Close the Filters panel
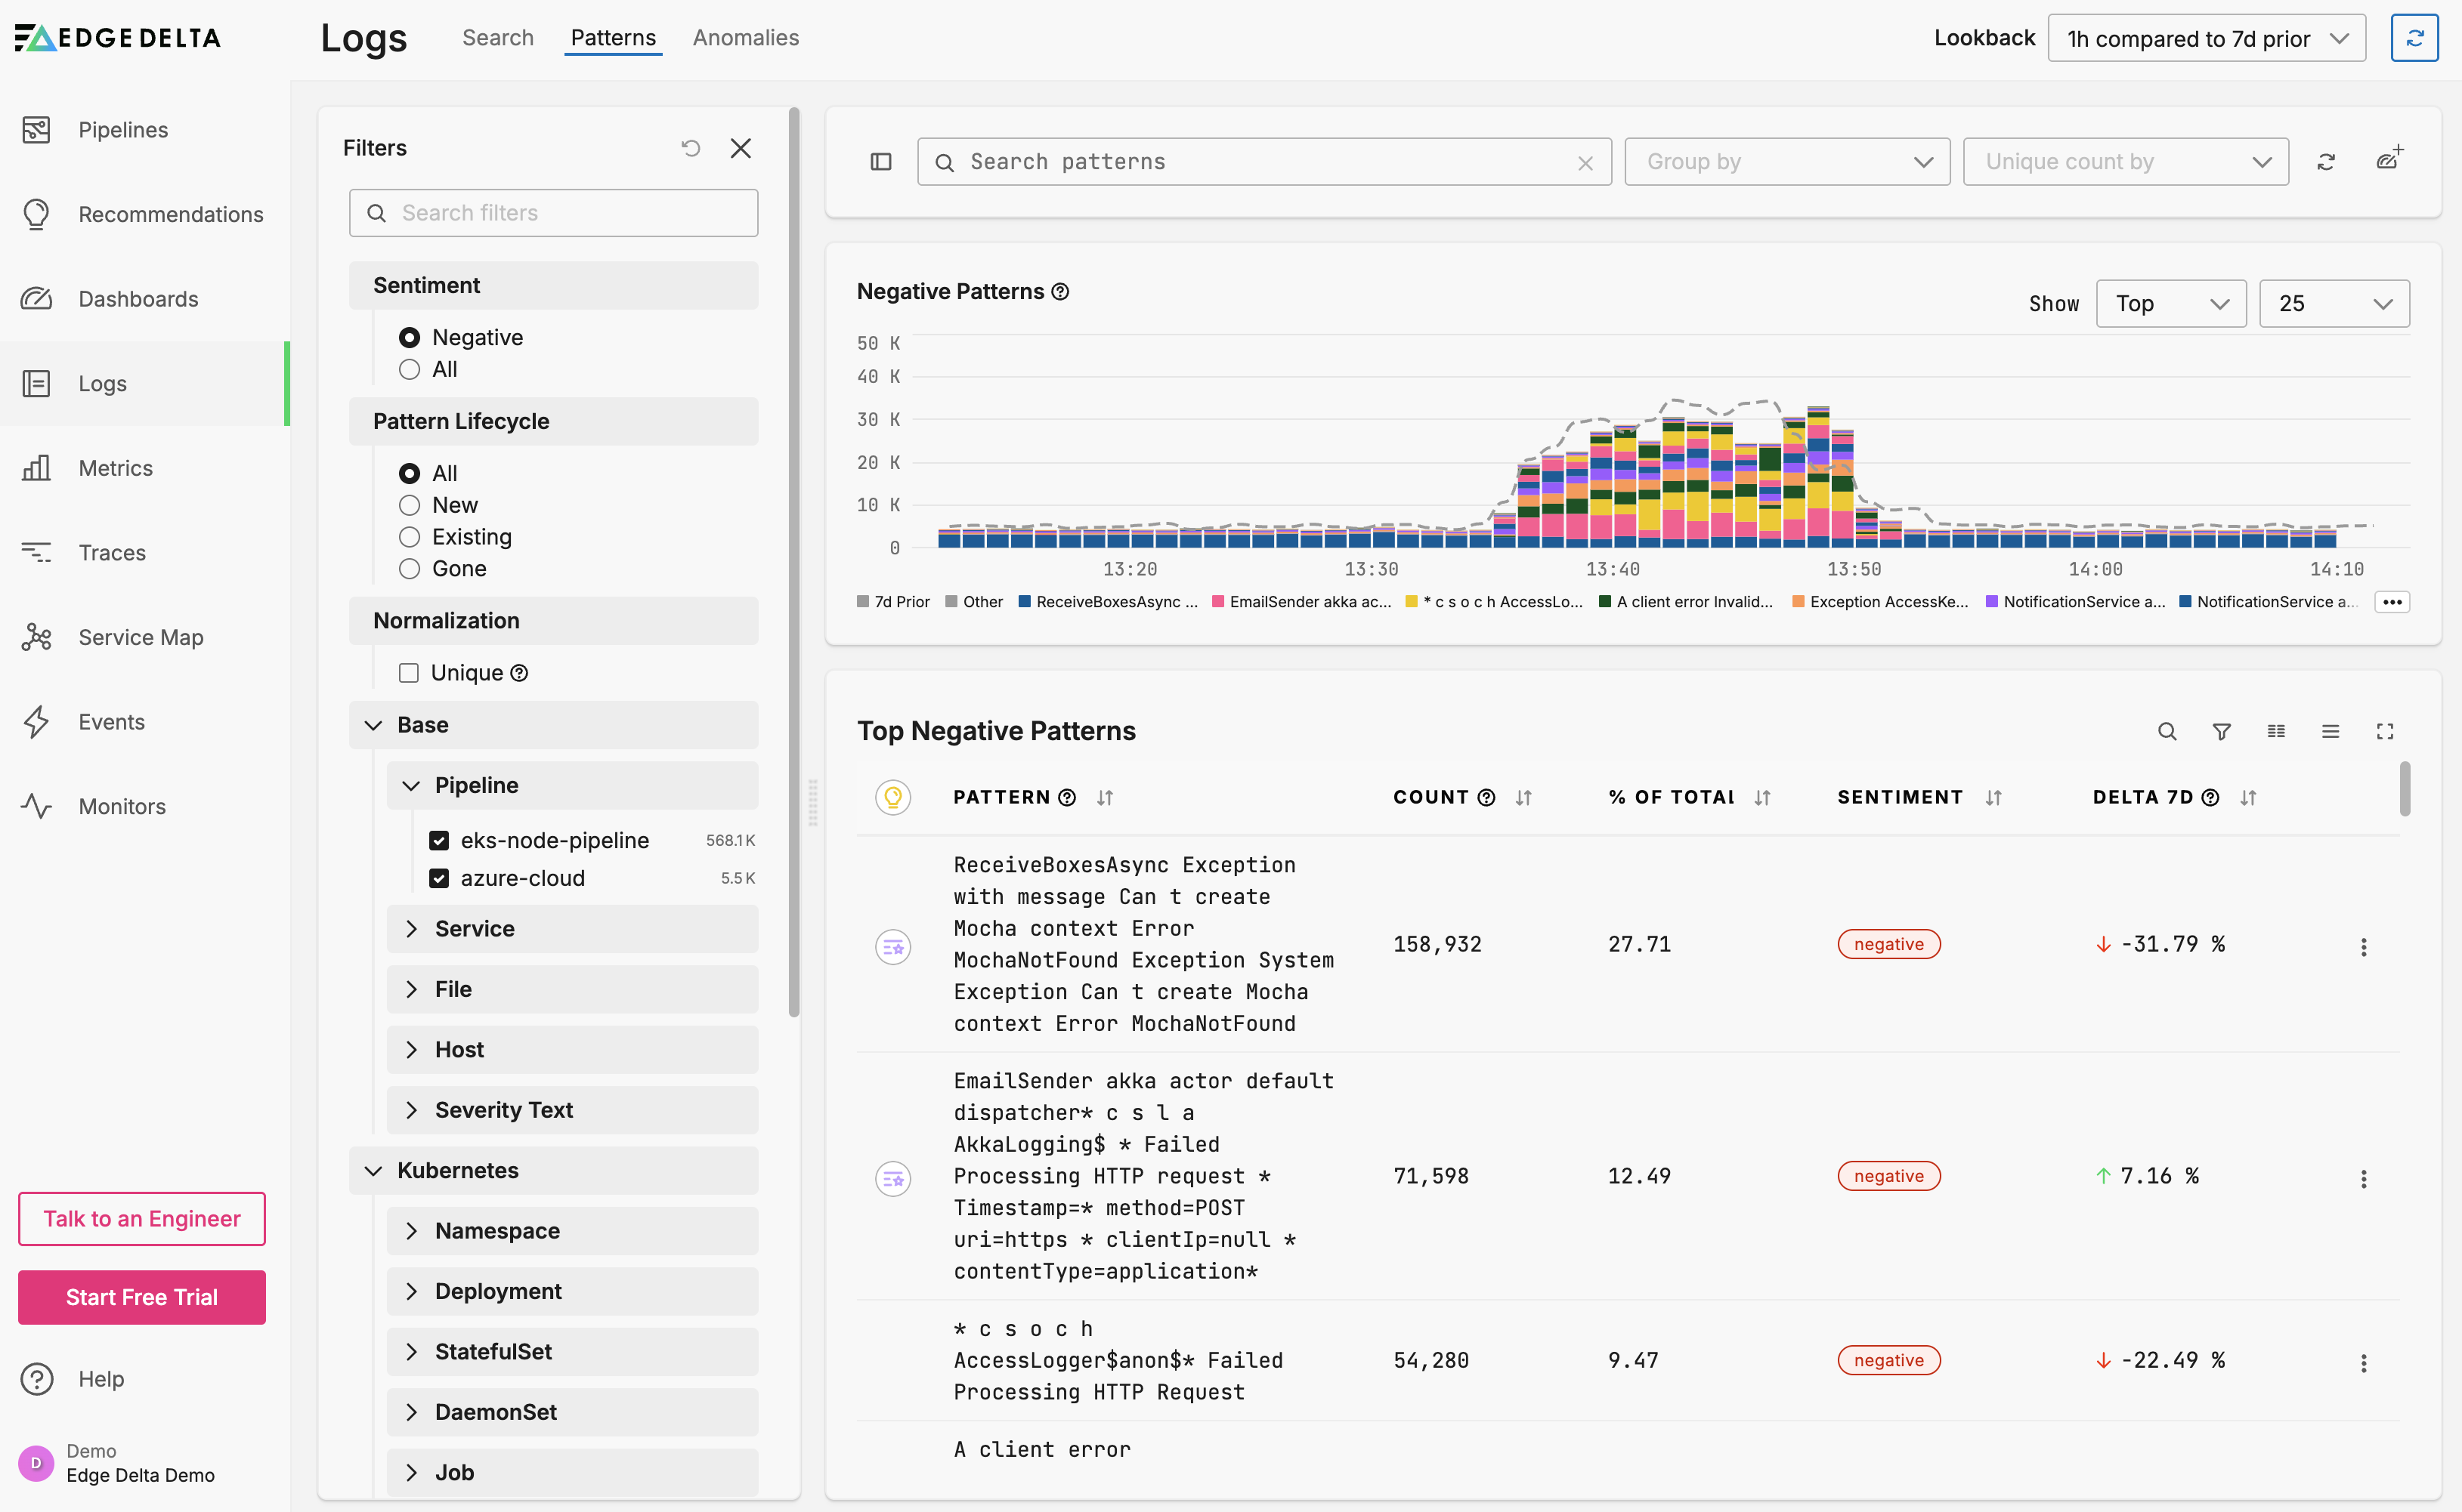2462x1512 pixels. [741, 148]
